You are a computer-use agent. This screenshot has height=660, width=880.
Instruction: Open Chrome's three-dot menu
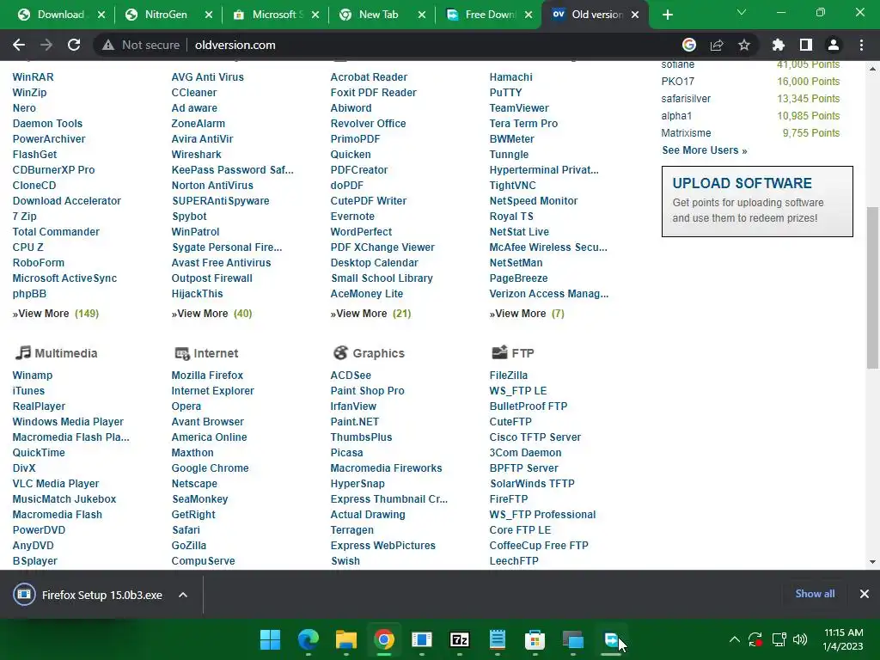pyautogui.click(x=861, y=45)
